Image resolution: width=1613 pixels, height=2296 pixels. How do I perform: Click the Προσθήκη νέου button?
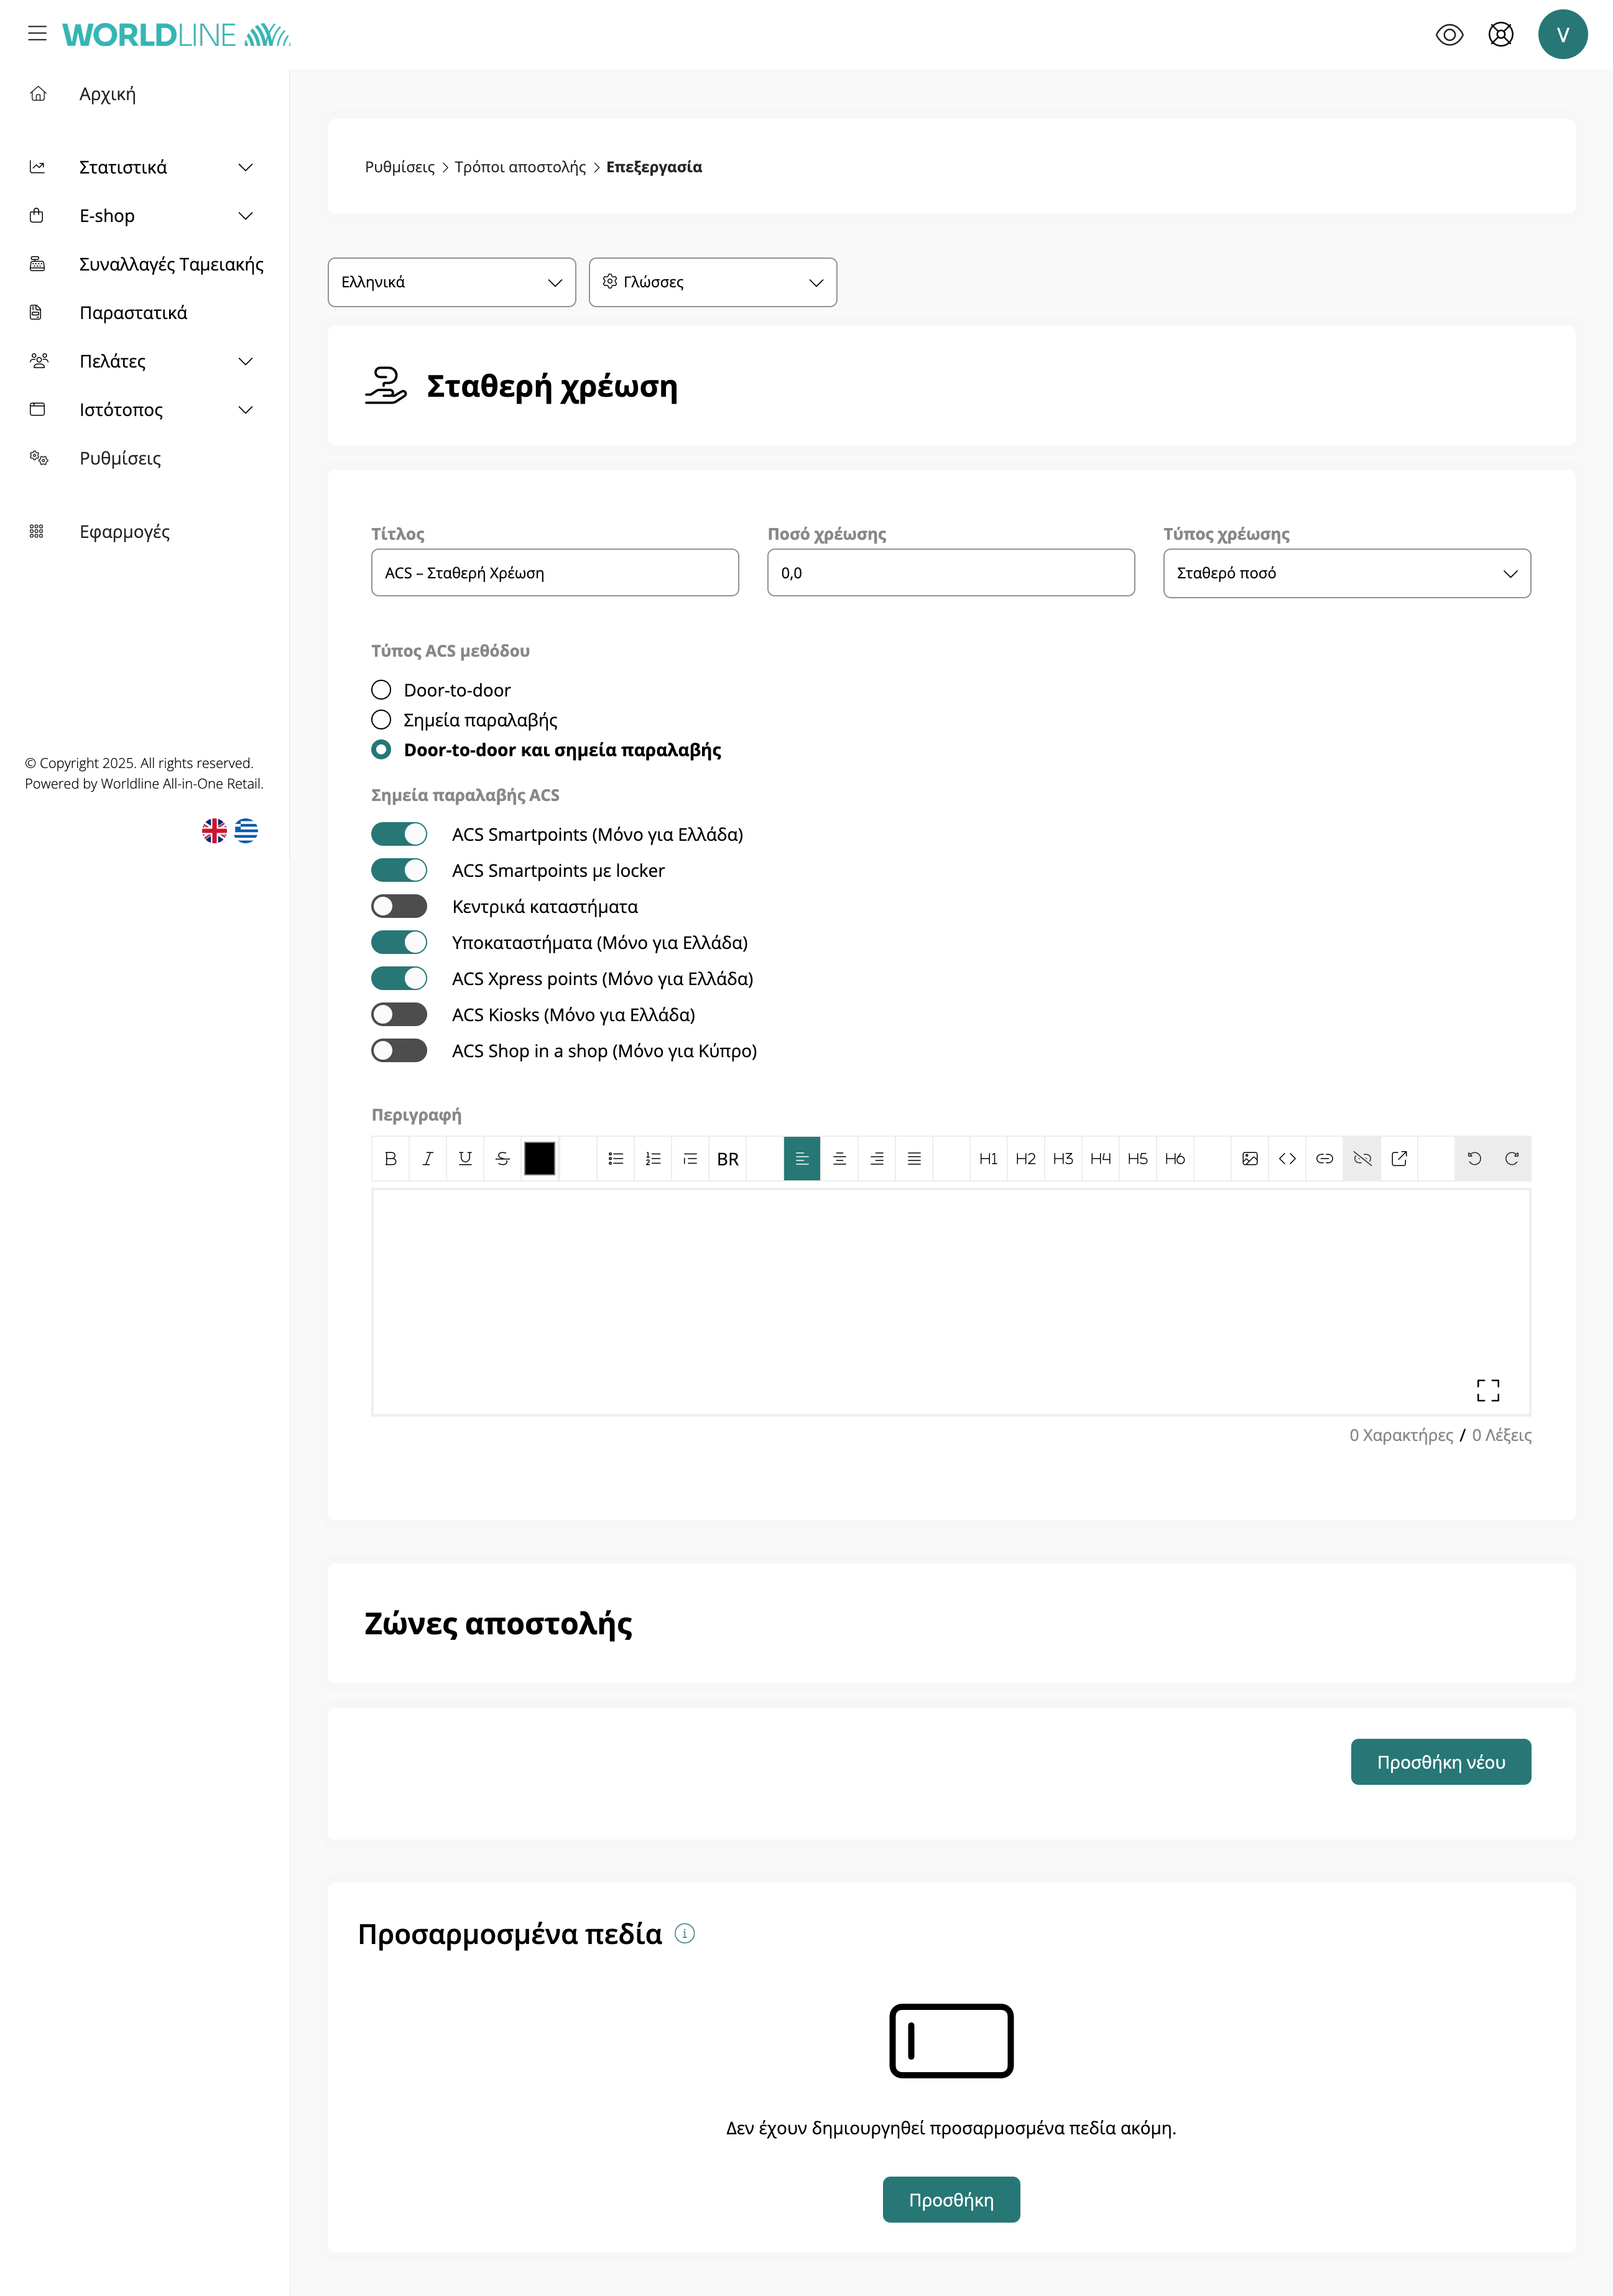coord(1440,1761)
